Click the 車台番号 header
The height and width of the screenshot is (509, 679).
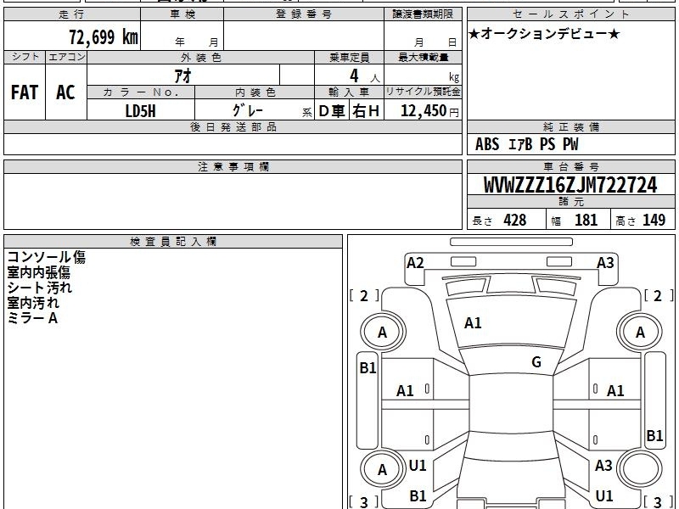tap(570, 166)
